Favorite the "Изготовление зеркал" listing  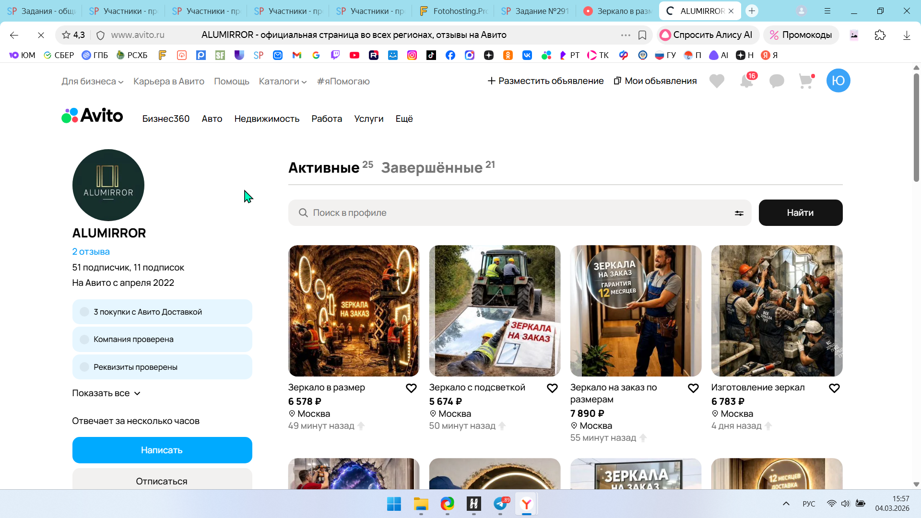click(834, 388)
